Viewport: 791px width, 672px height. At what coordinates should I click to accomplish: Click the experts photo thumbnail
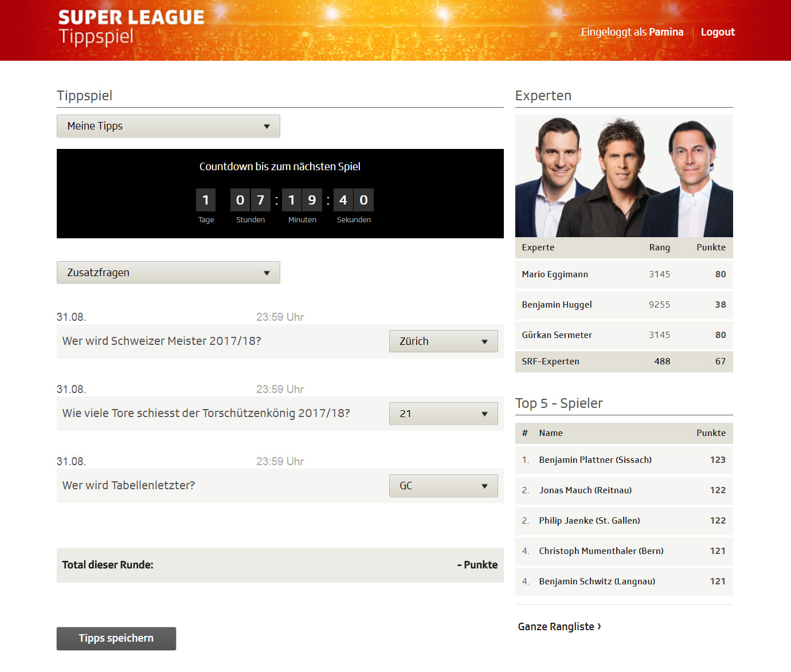624,176
